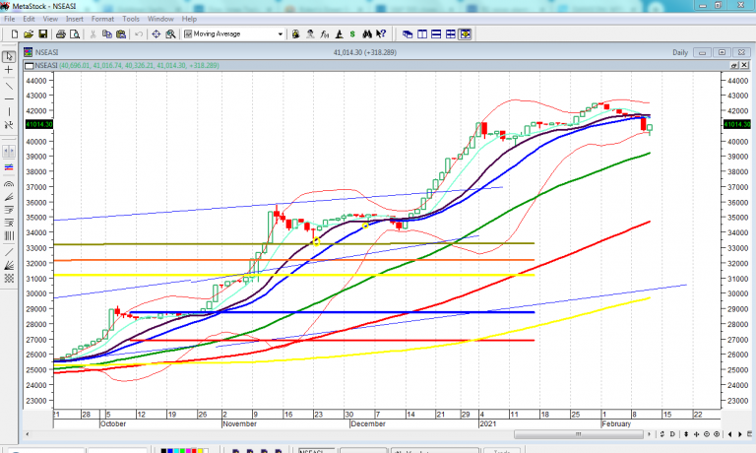The width and height of the screenshot is (756, 453).
Task: Toggle the highlighted window layout button
Action: (465, 34)
